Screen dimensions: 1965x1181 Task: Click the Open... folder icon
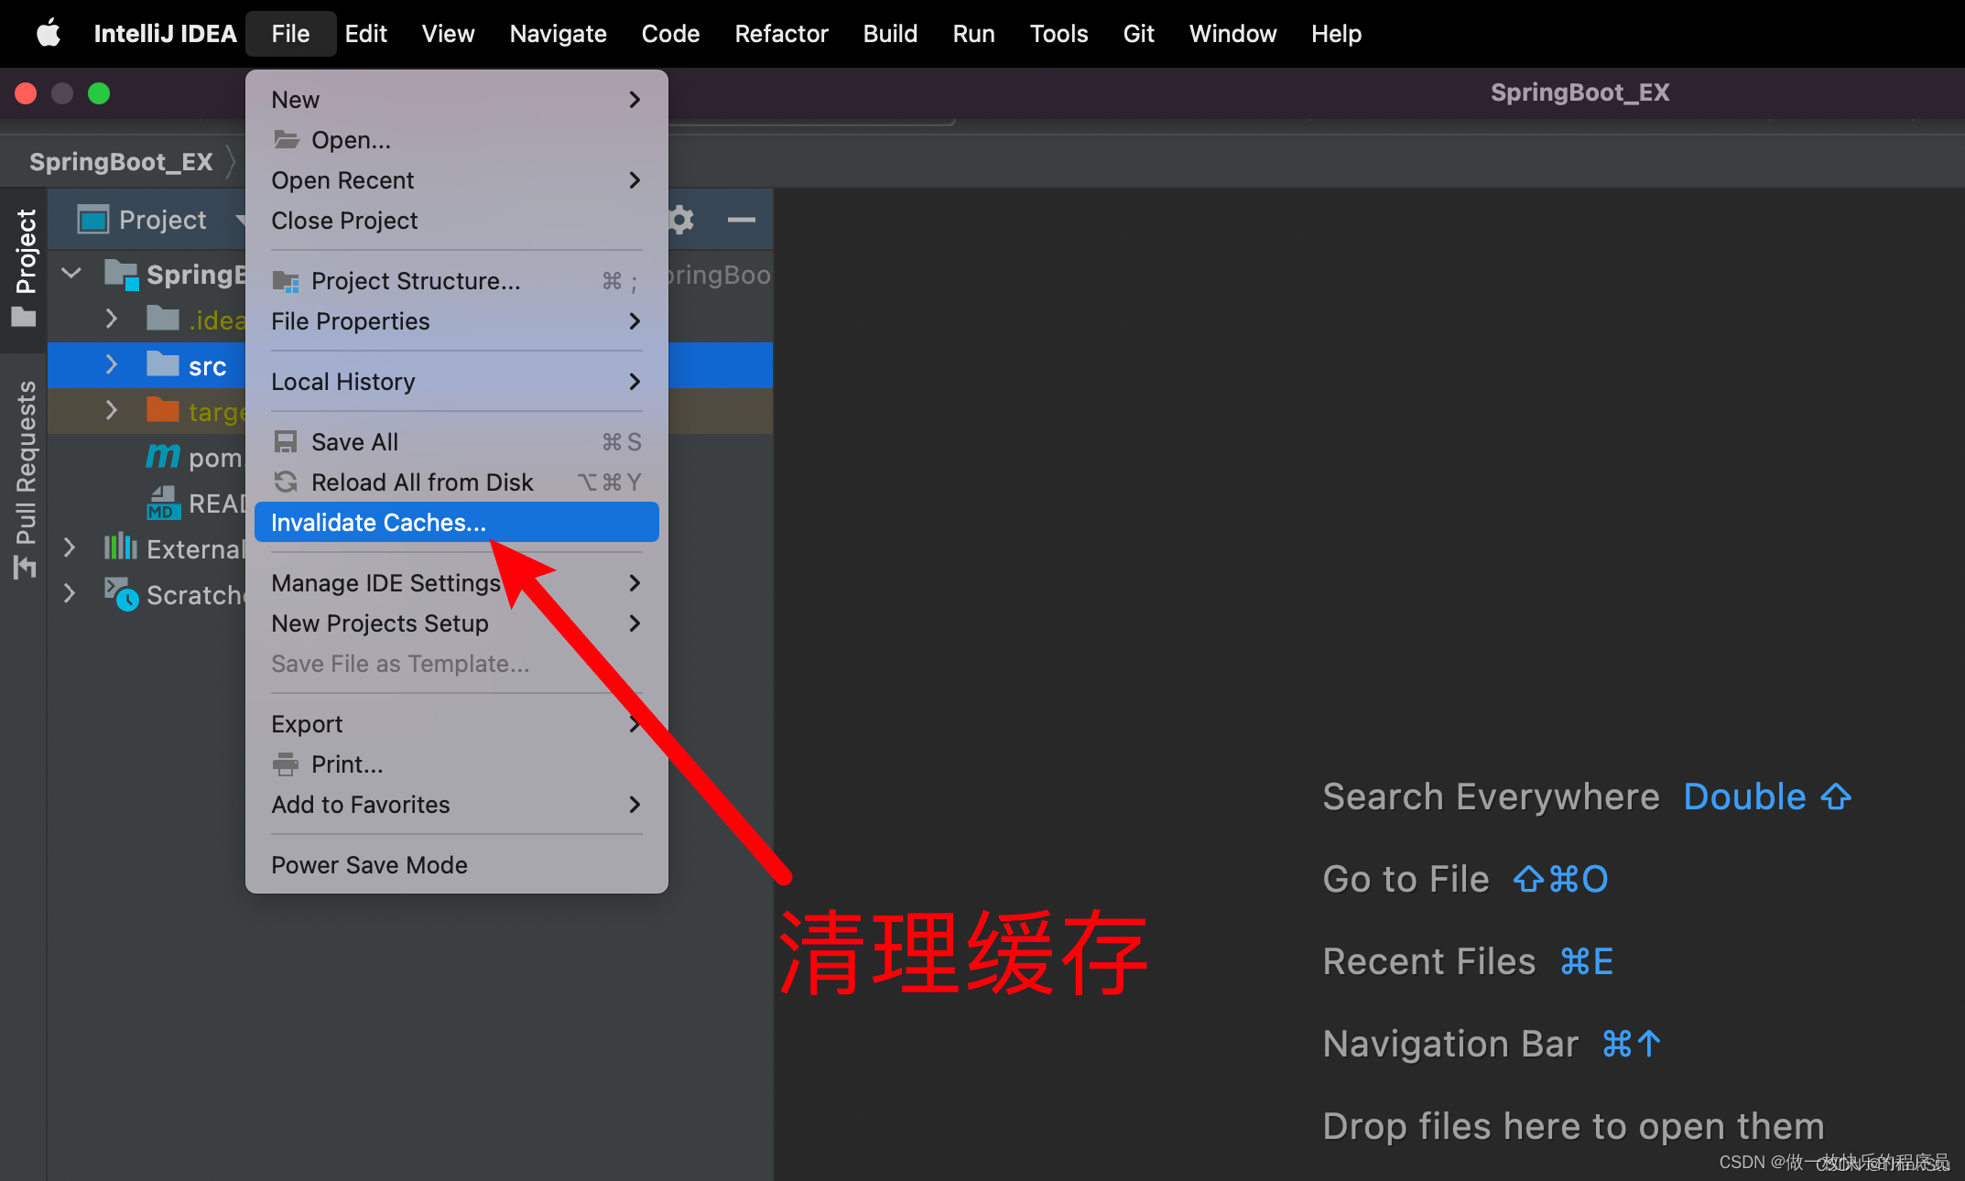(287, 140)
